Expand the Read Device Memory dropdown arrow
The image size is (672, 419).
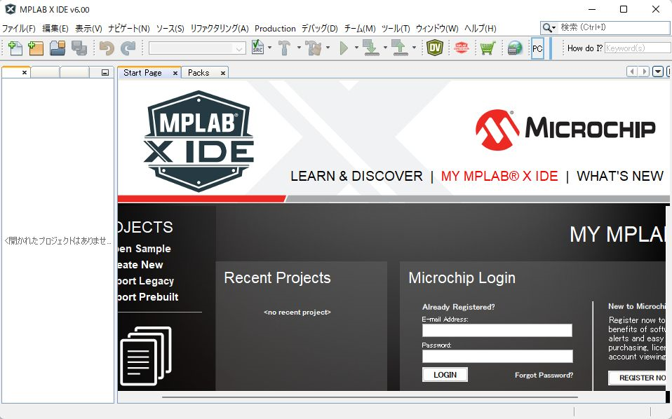click(414, 48)
